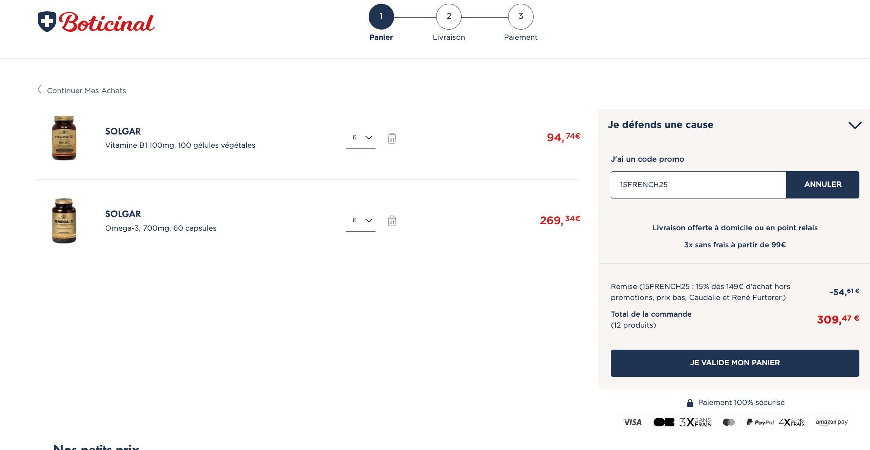Screen dimensions: 870x450
Task: Delete Vitamine B1 item with trash icon
Action: (392, 138)
